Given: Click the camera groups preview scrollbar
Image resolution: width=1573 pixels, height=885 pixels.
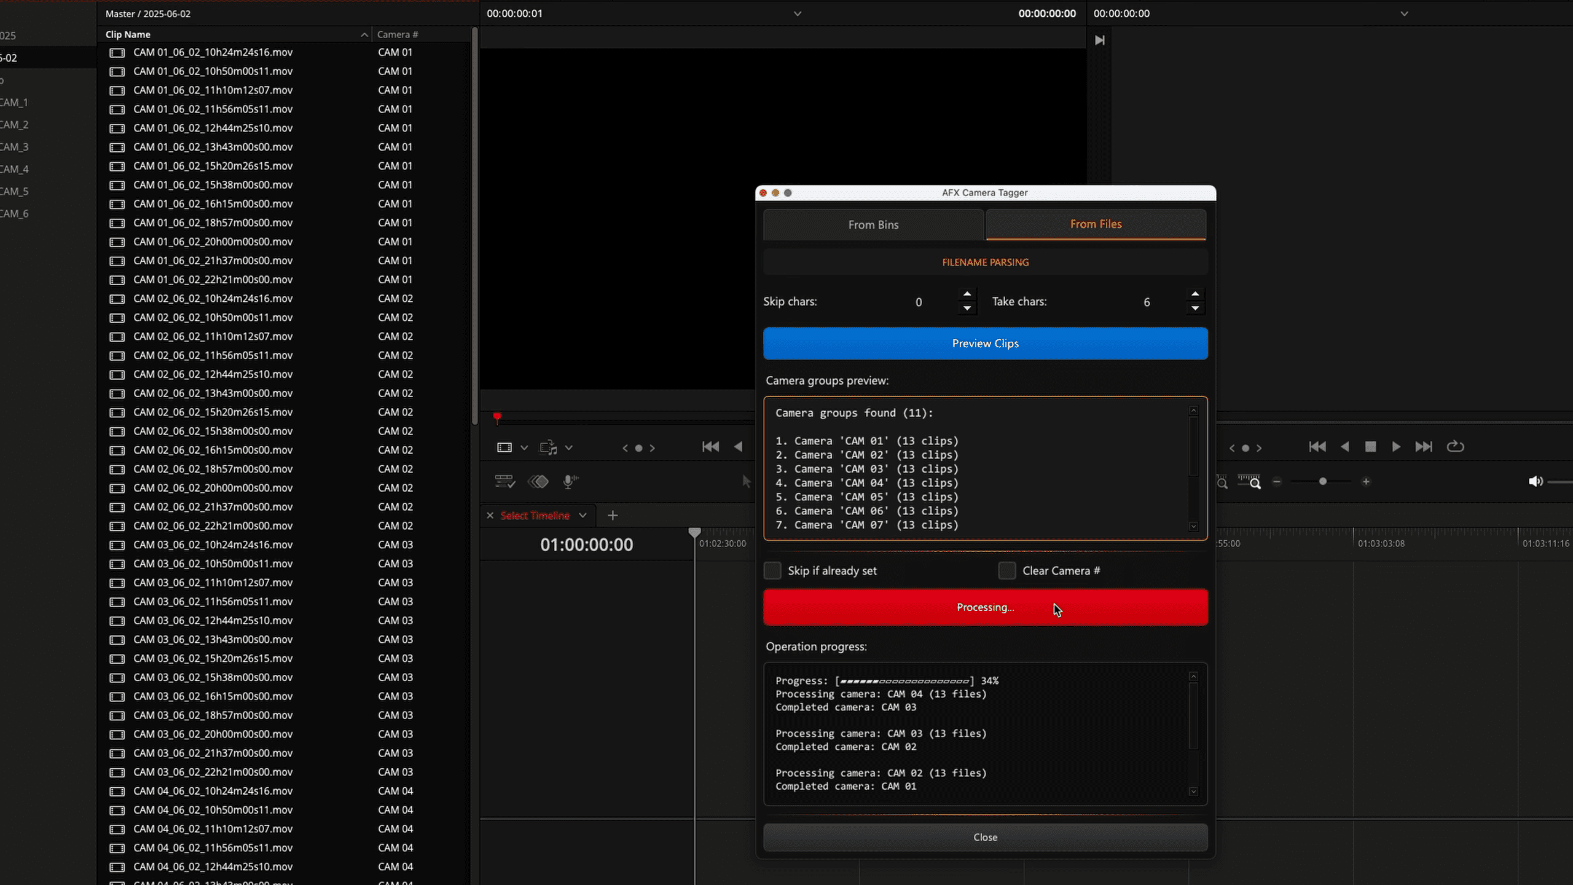Looking at the screenshot, I should 1193,467.
